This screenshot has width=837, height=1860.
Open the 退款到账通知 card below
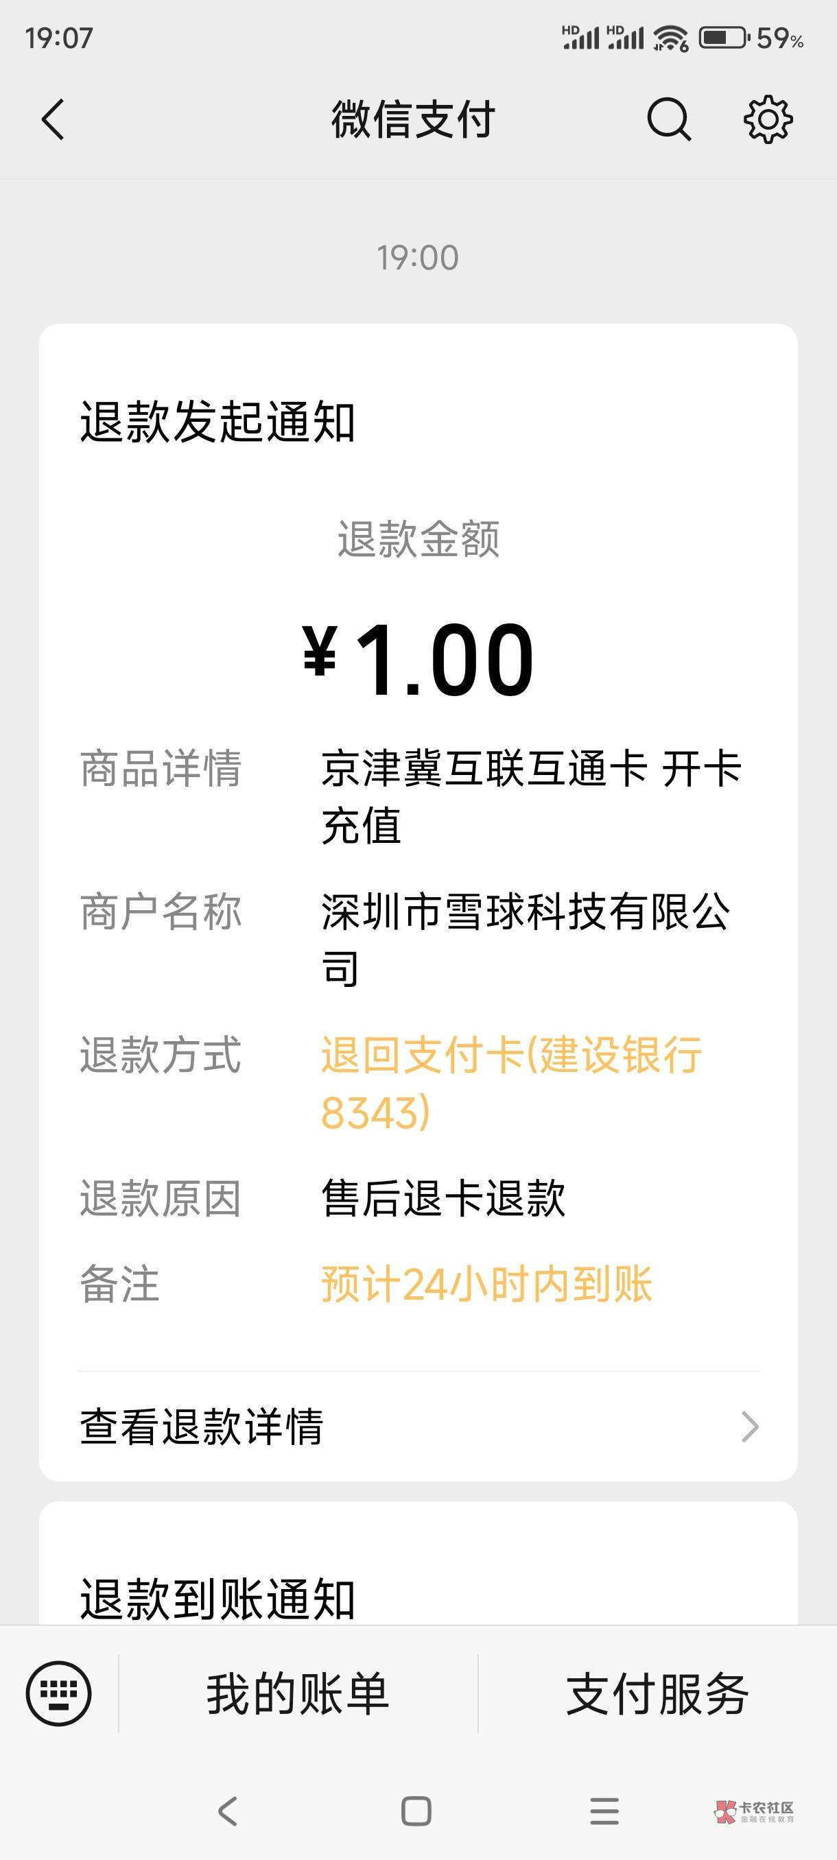pos(217,1599)
